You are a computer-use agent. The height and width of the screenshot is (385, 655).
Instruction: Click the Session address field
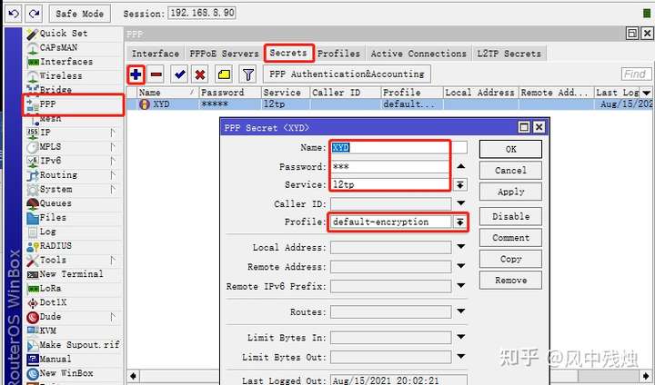(x=202, y=13)
